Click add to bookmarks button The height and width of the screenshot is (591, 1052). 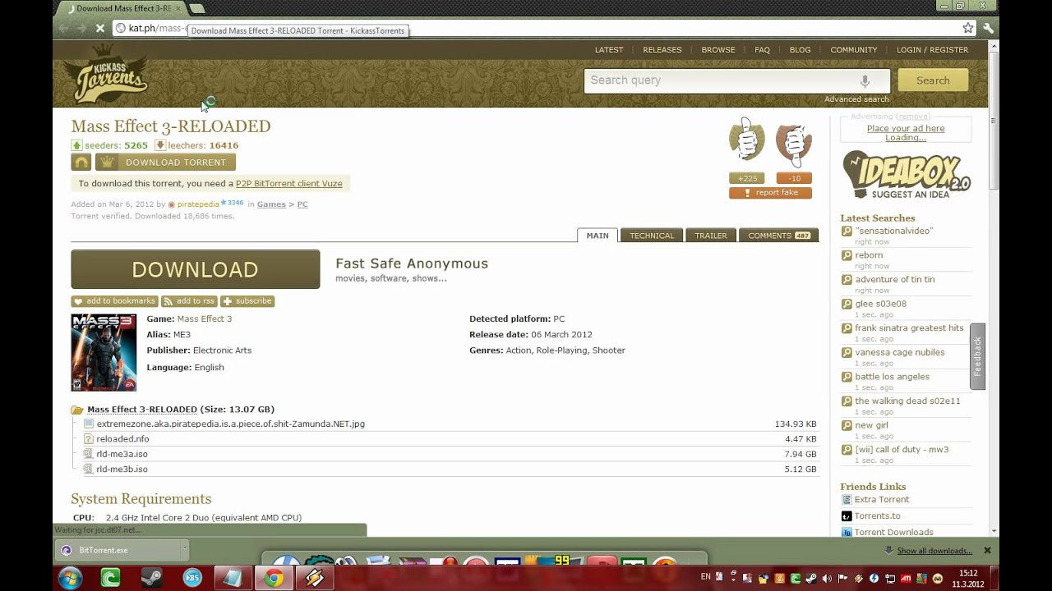(113, 301)
